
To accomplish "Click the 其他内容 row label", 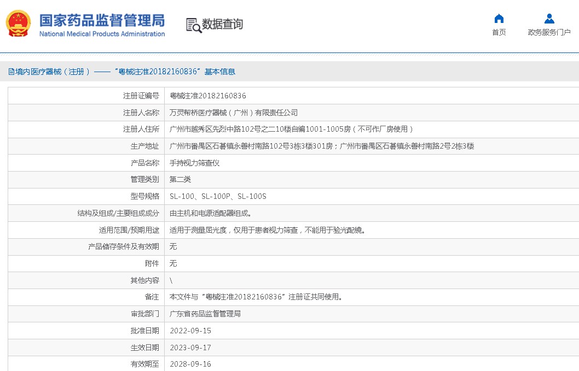I will tap(144, 281).
